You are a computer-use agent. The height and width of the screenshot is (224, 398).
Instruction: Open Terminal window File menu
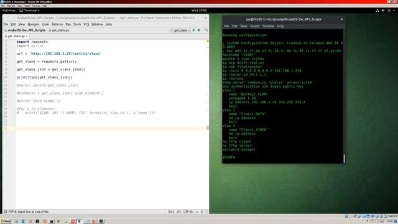[226, 26]
